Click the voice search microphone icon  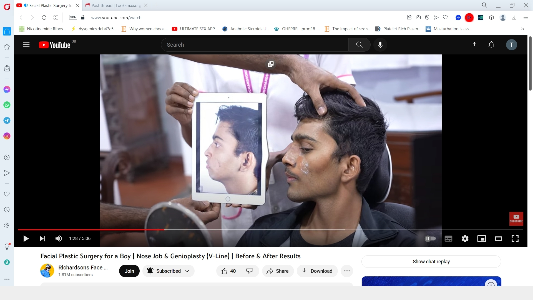pos(380,45)
